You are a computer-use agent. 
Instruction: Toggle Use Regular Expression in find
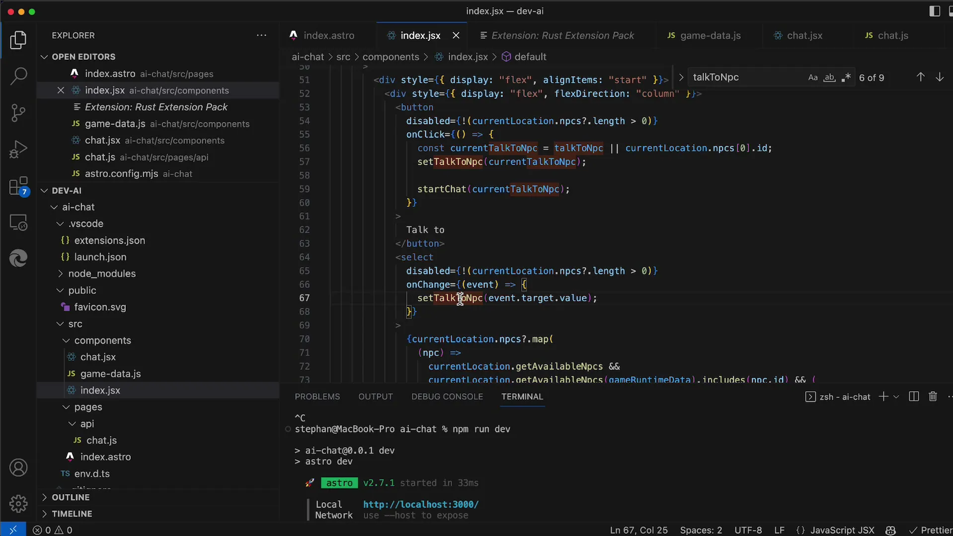click(x=846, y=78)
